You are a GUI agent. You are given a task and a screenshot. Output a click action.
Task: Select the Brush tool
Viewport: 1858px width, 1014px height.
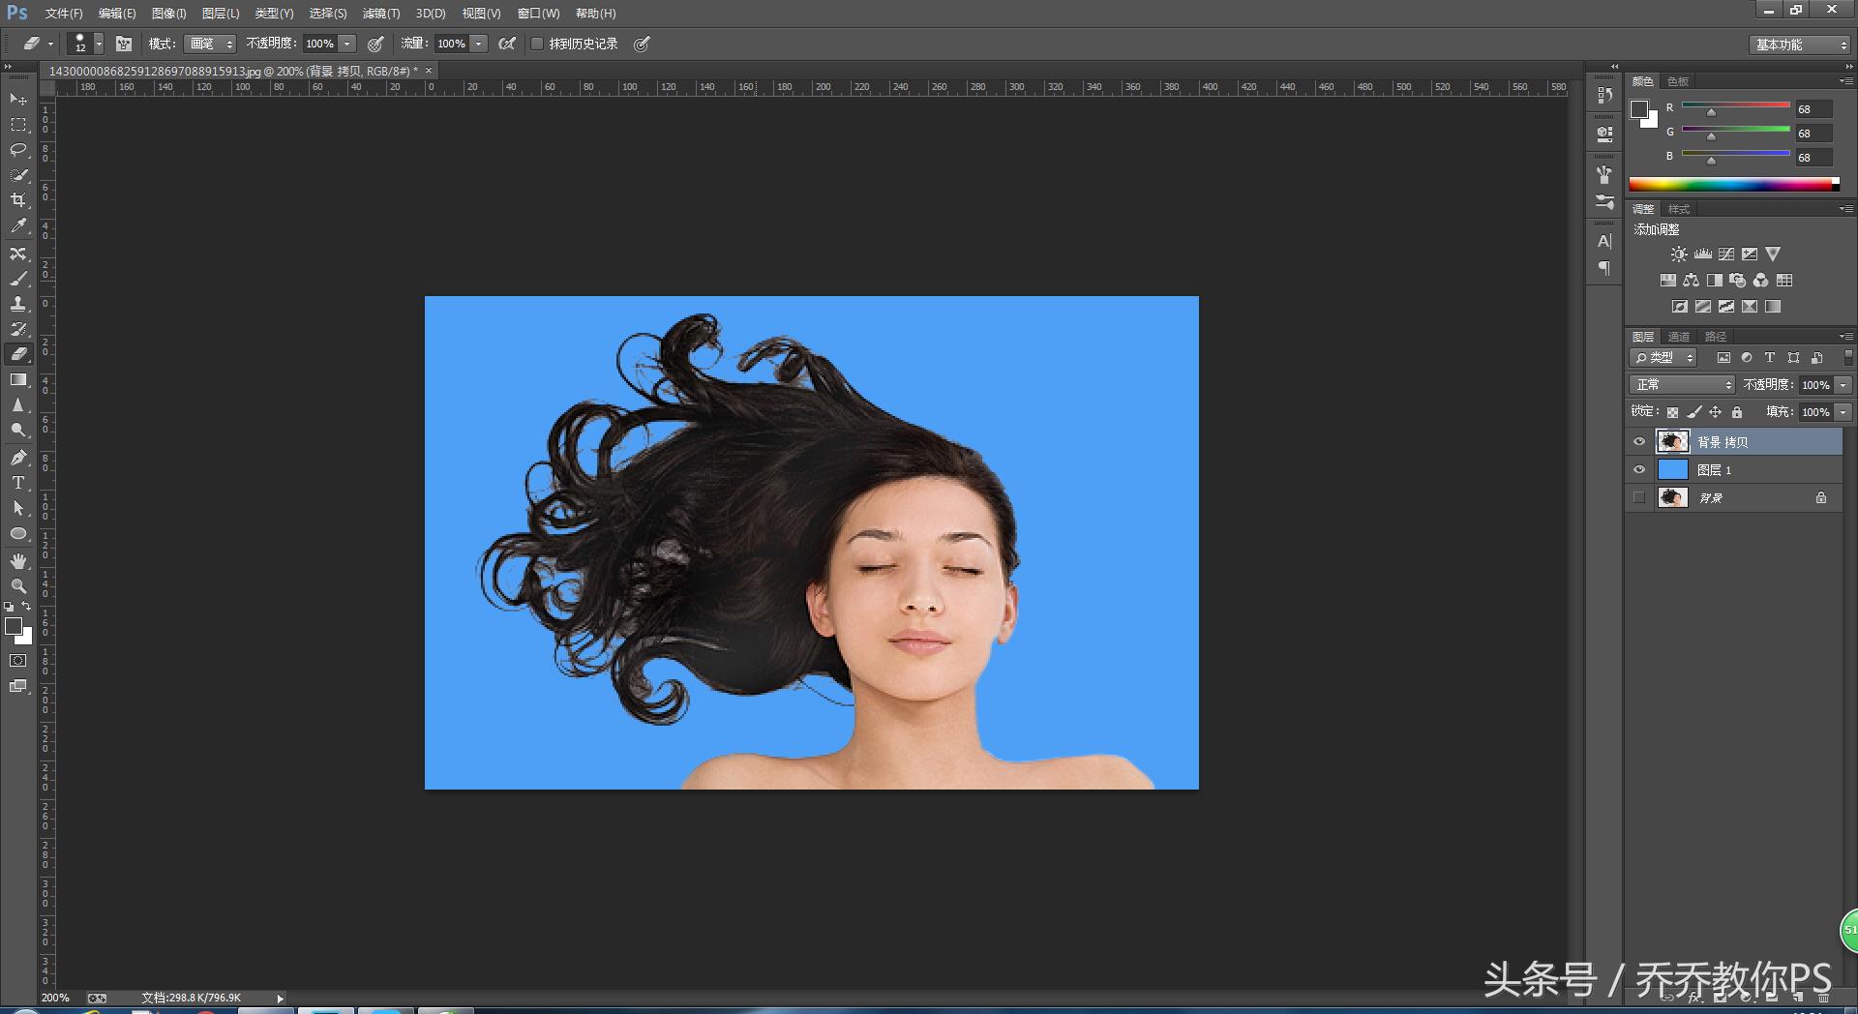pos(17,279)
